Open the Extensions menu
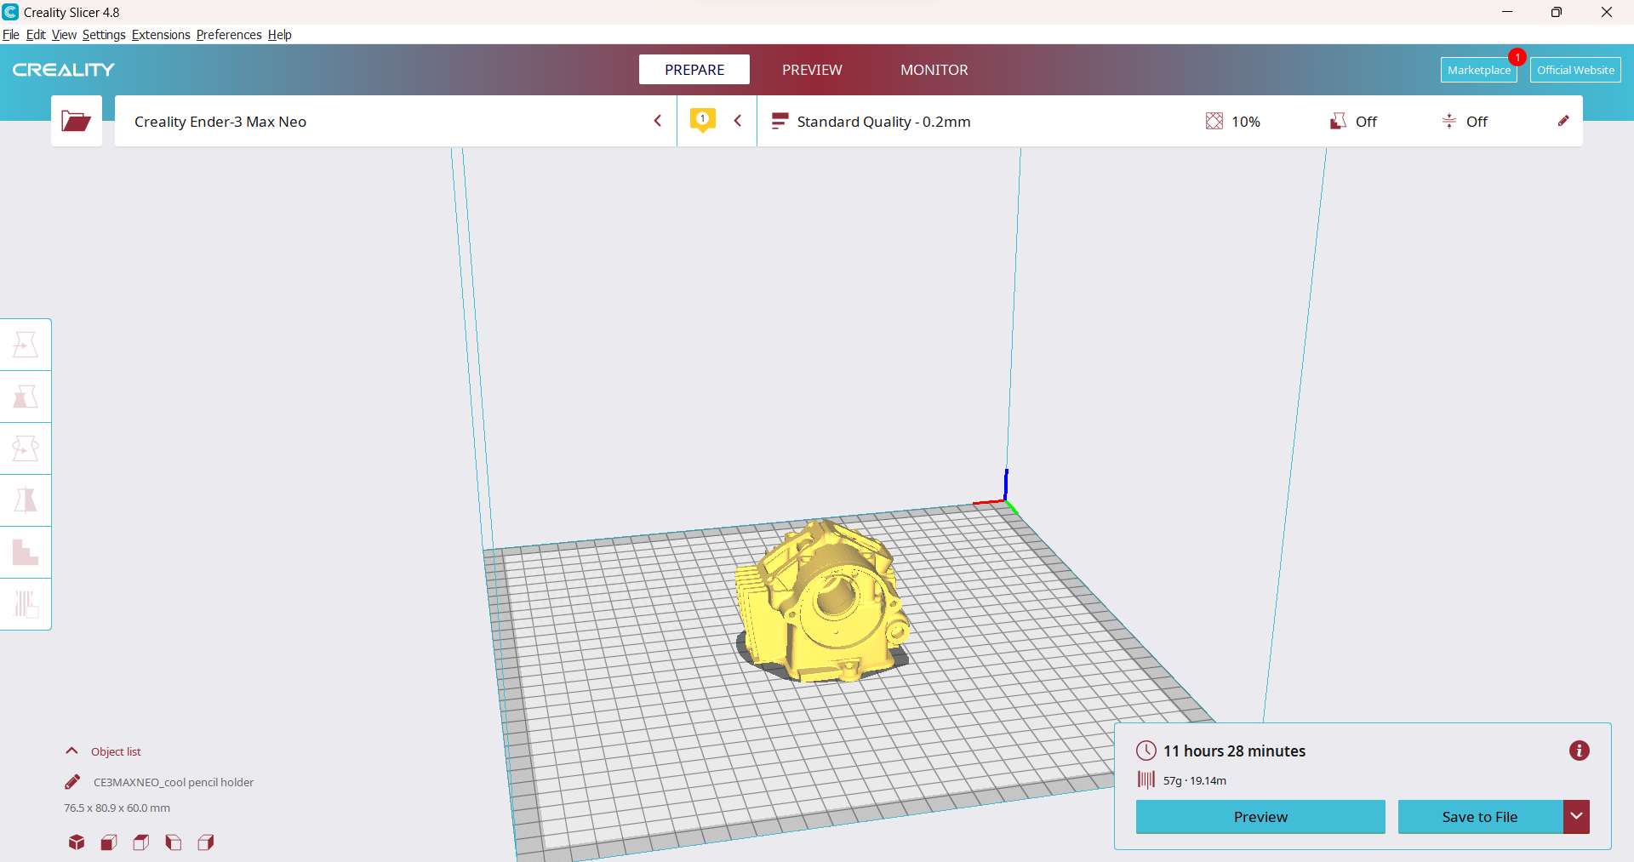The width and height of the screenshot is (1634, 862). pyautogui.click(x=161, y=35)
